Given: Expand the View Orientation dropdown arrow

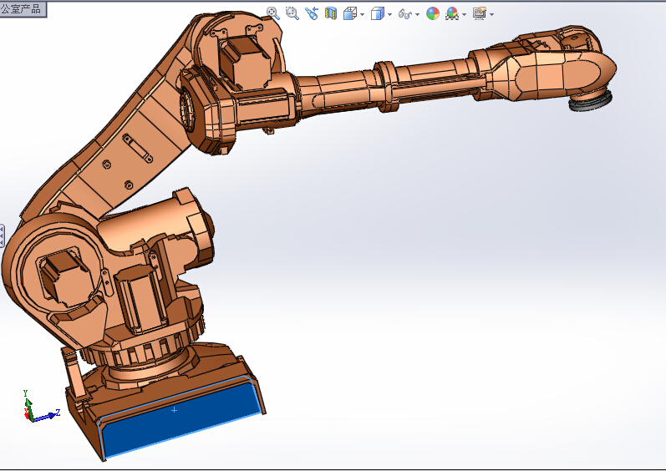Looking at the screenshot, I should (362, 14).
